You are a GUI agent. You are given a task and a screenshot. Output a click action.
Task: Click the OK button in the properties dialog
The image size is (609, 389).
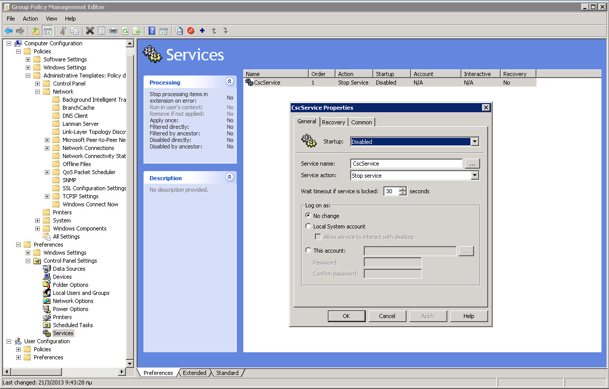(x=346, y=316)
